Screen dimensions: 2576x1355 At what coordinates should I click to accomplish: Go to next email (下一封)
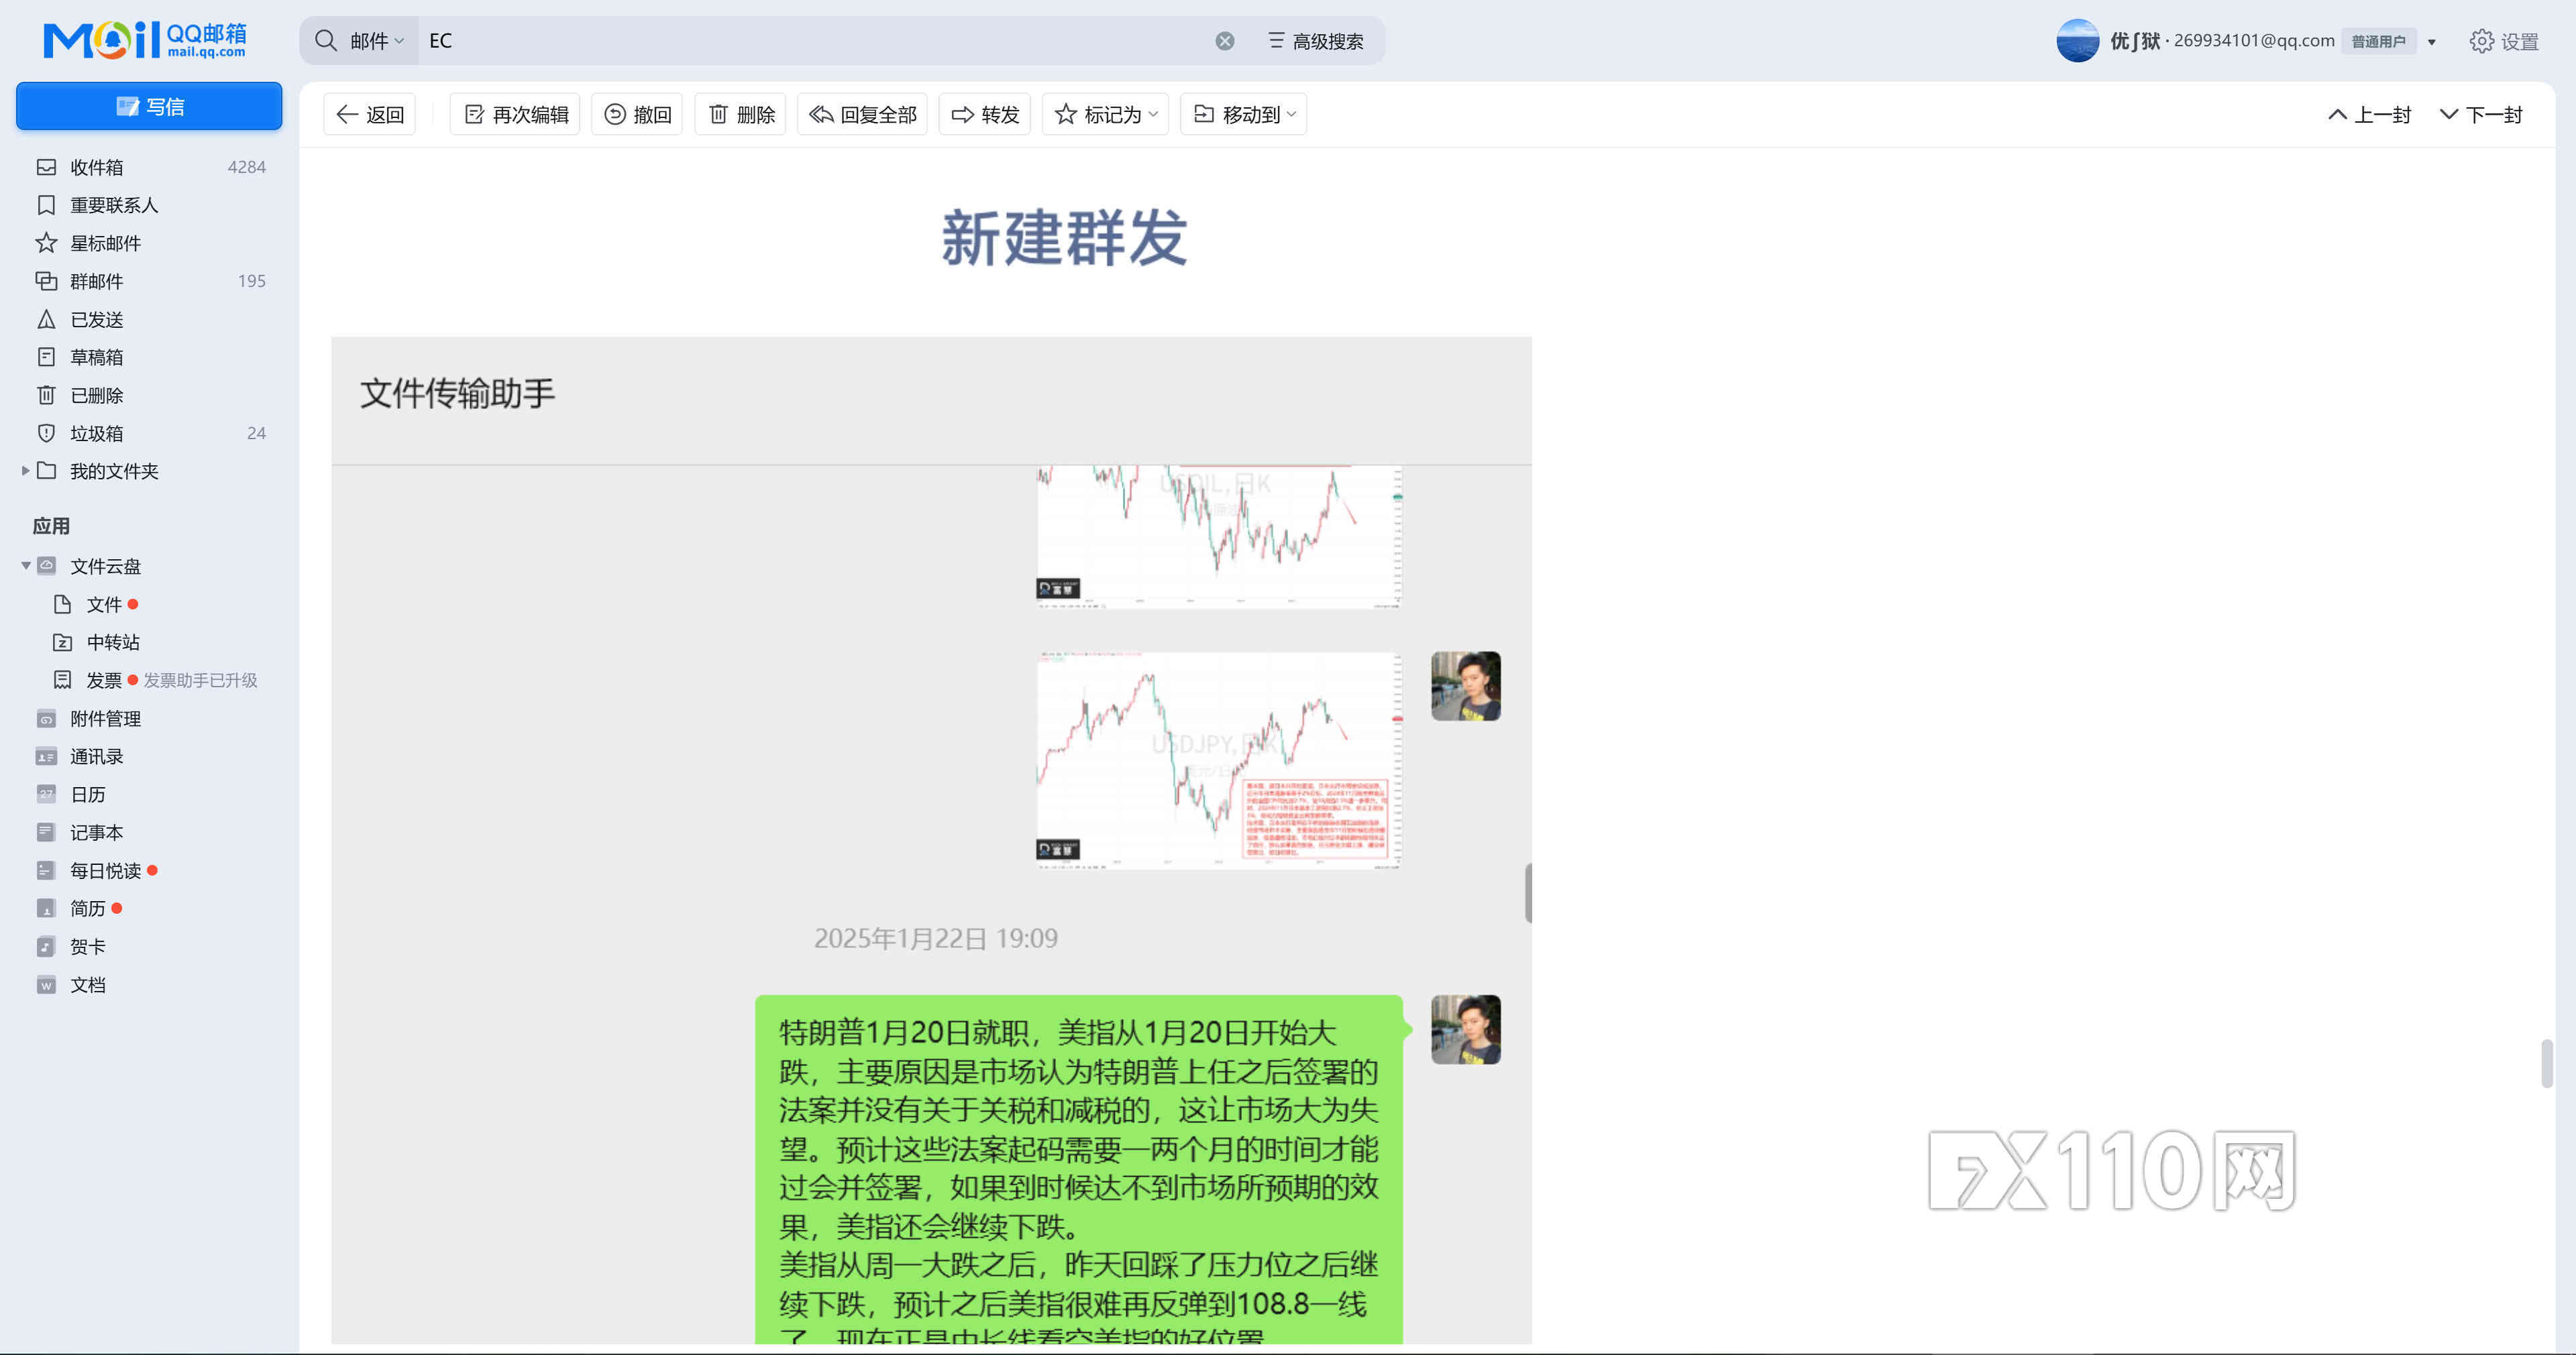pyautogui.click(x=2481, y=115)
